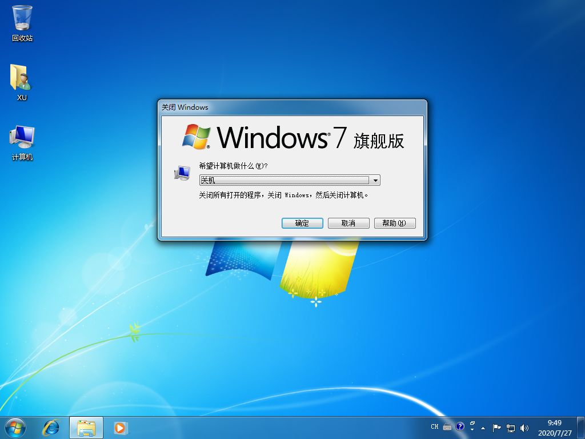
Task: Click the 关闭所有打开的程序 description text
Action: (283, 195)
